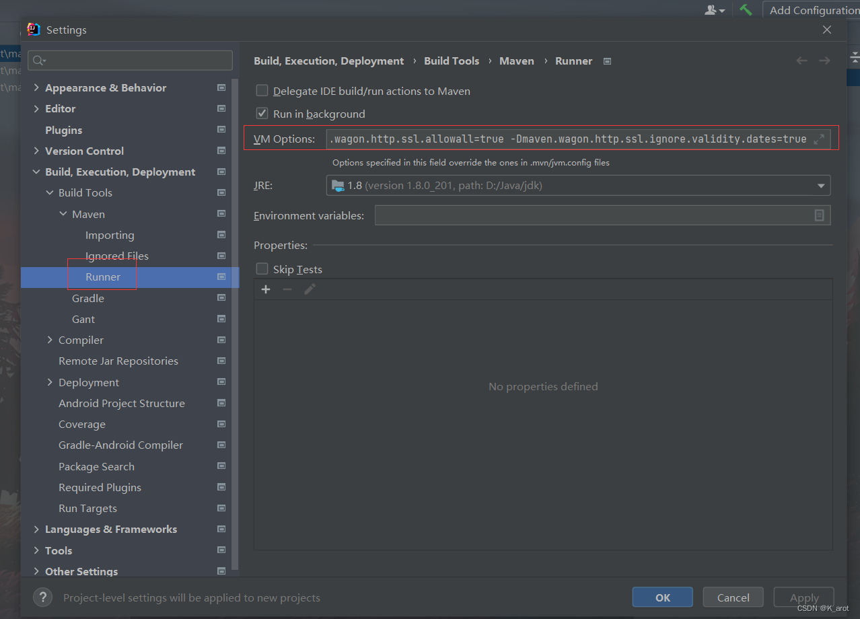This screenshot has height=619, width=860.
Task: Click the project icon beside the Runner breadcrumb
Action: pos(608,61)
